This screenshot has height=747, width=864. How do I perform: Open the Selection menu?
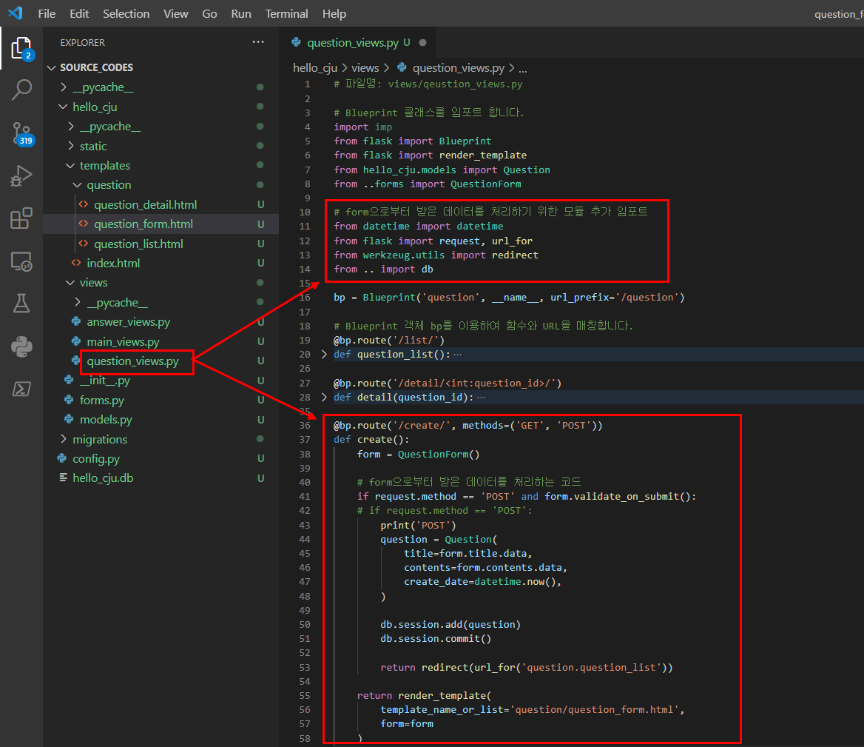tap(126, 14)
